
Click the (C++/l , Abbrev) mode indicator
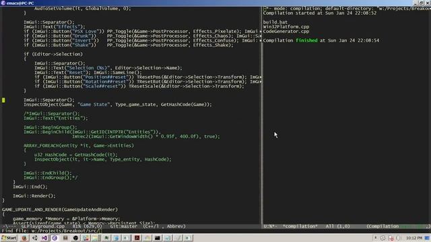tap(164, 227)
